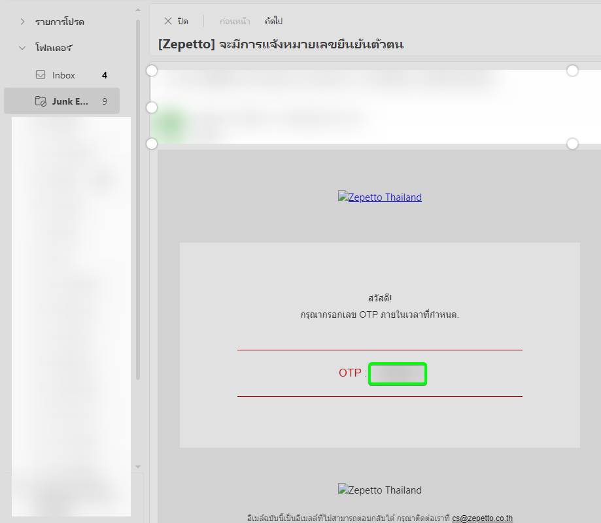Click the disabled ก่อนหน้า previous button

pos(235,22)
